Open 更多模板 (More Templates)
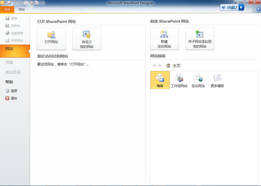261x186 pixels. (x=217, y=80)
